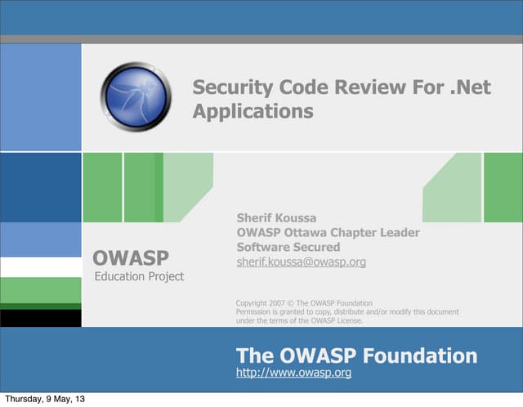
Task: Click the black square at bottom left
Action: 40,318
